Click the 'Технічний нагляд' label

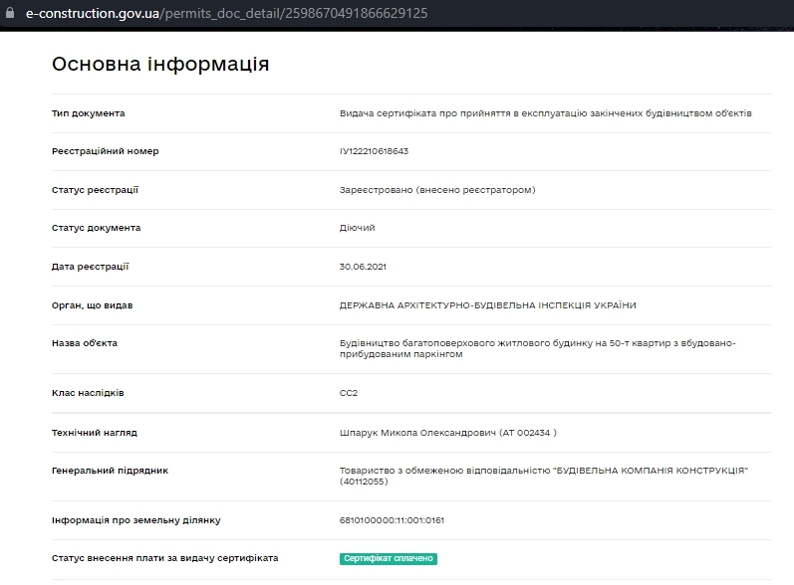(x=95, y=433)
